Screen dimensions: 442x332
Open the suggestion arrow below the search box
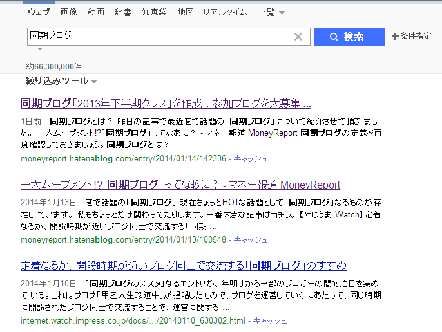pyautogui.click(x=40, y=49)
